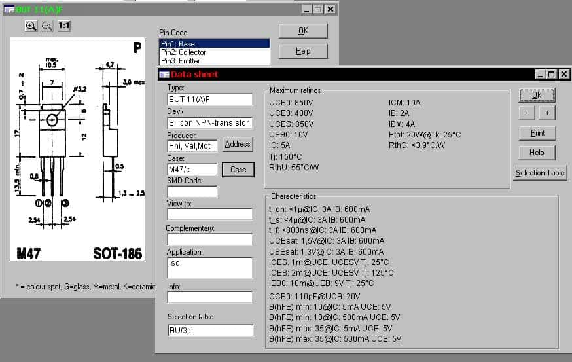Viewport: 572px width, 362px height.
Task: Zoom out of the package drawing
Action: coord(47,26)
